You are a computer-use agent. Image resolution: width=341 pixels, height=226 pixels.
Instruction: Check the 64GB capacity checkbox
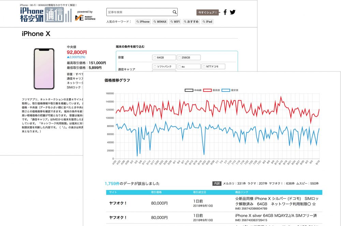[155, 58]
